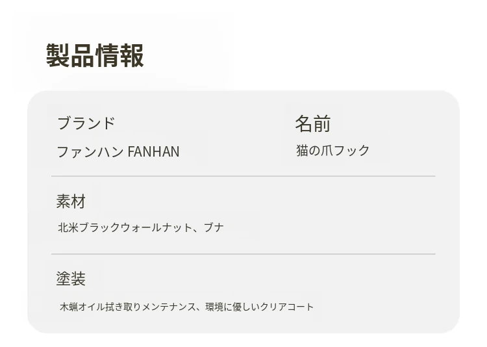Click the ブナ material text
This screenshot has height=347, width=487.
tap(214, 227)
